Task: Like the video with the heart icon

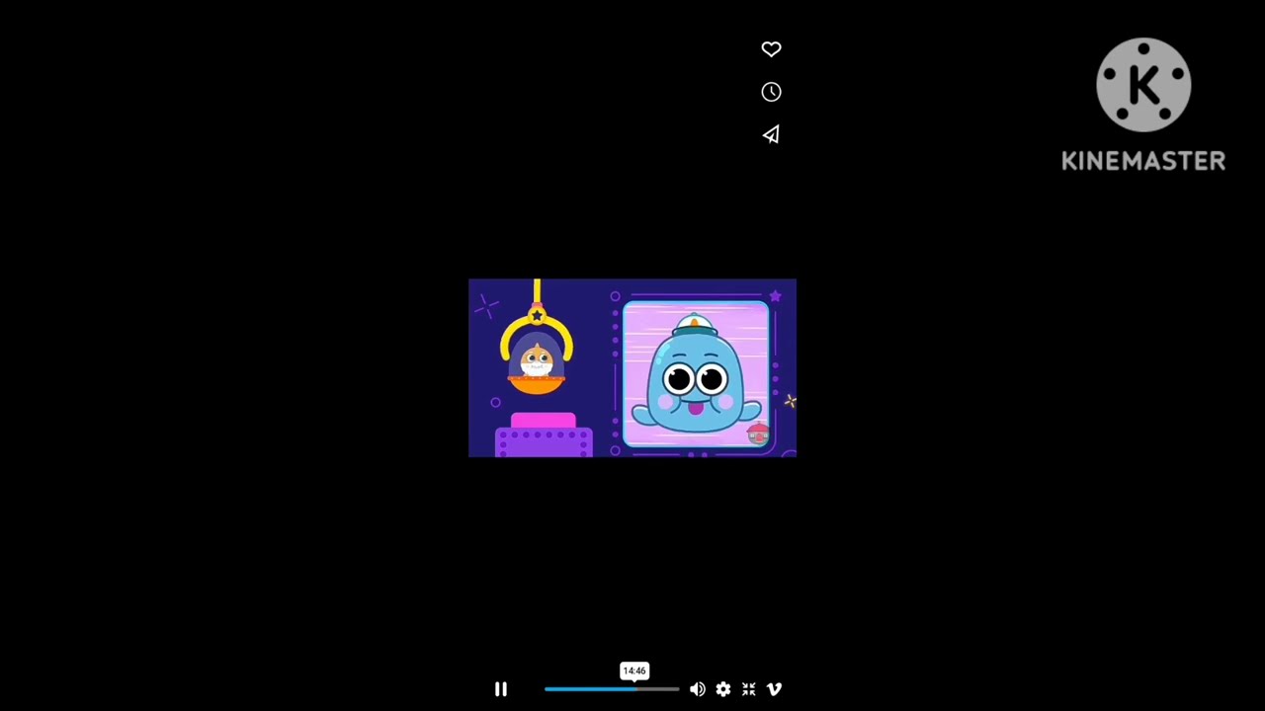Action: 771,49
